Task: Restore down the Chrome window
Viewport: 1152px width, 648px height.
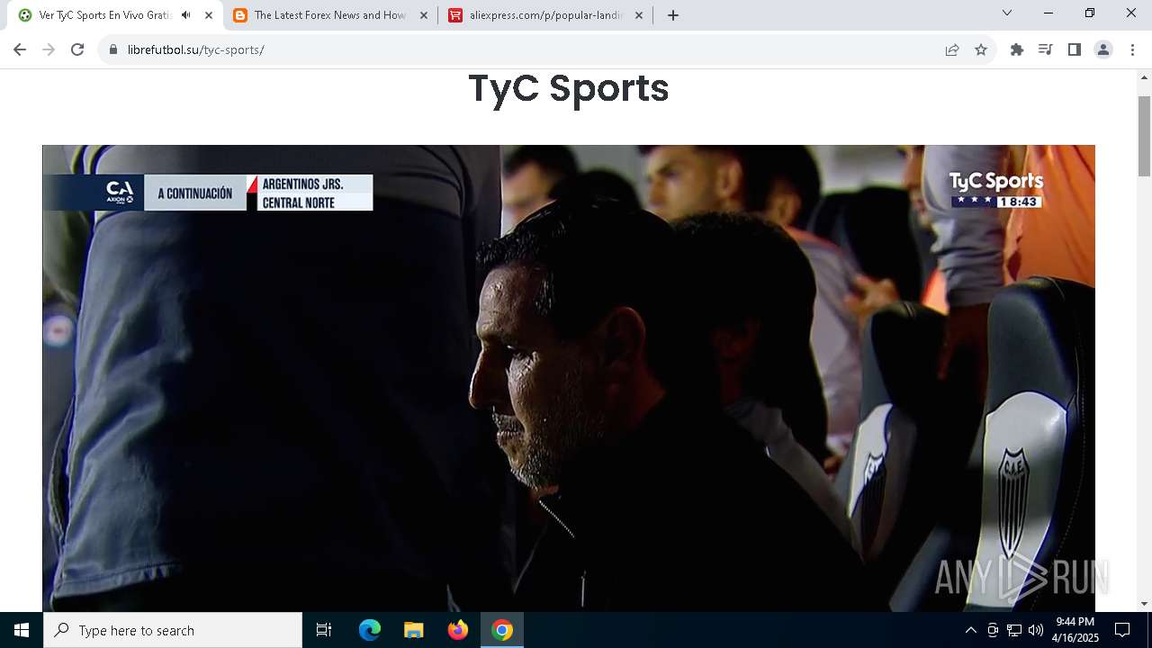Action: click(1090, 13)
